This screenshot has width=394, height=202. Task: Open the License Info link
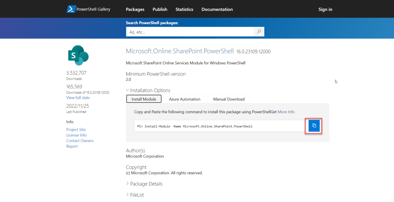(77, 135)
